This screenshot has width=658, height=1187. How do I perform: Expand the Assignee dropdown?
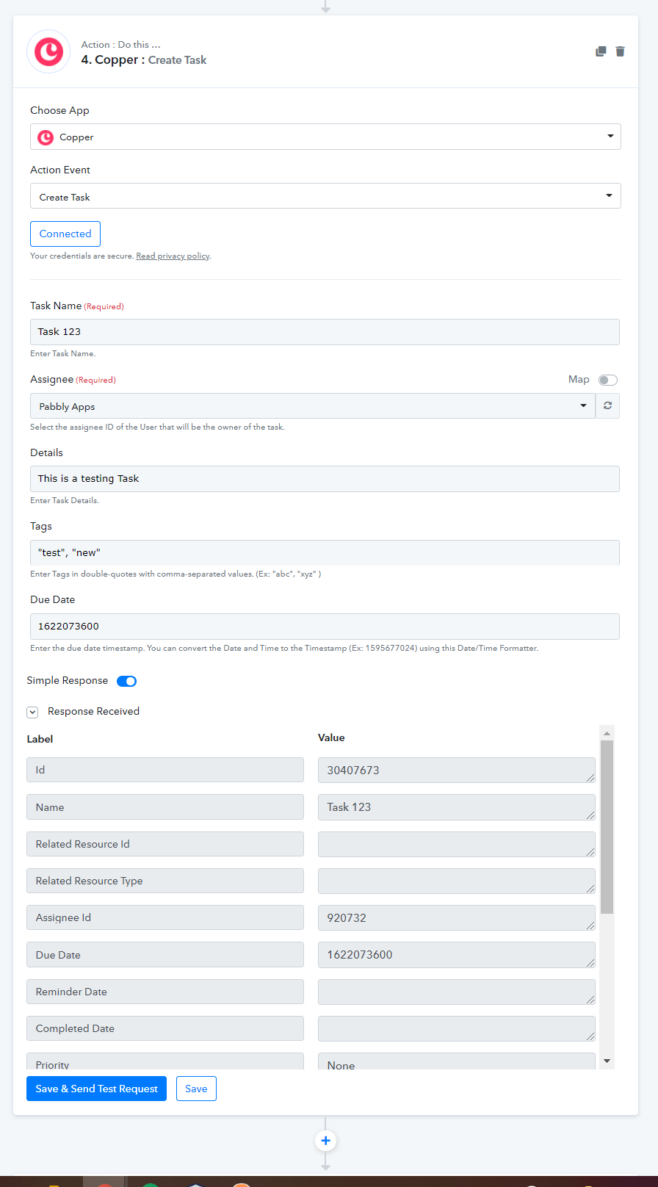[313, 405]
